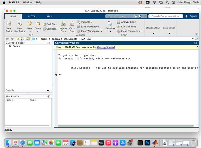The width and height of the screenshot is (201, 148).
Task: Click Sign In
Action: click(x=194, y=16)
